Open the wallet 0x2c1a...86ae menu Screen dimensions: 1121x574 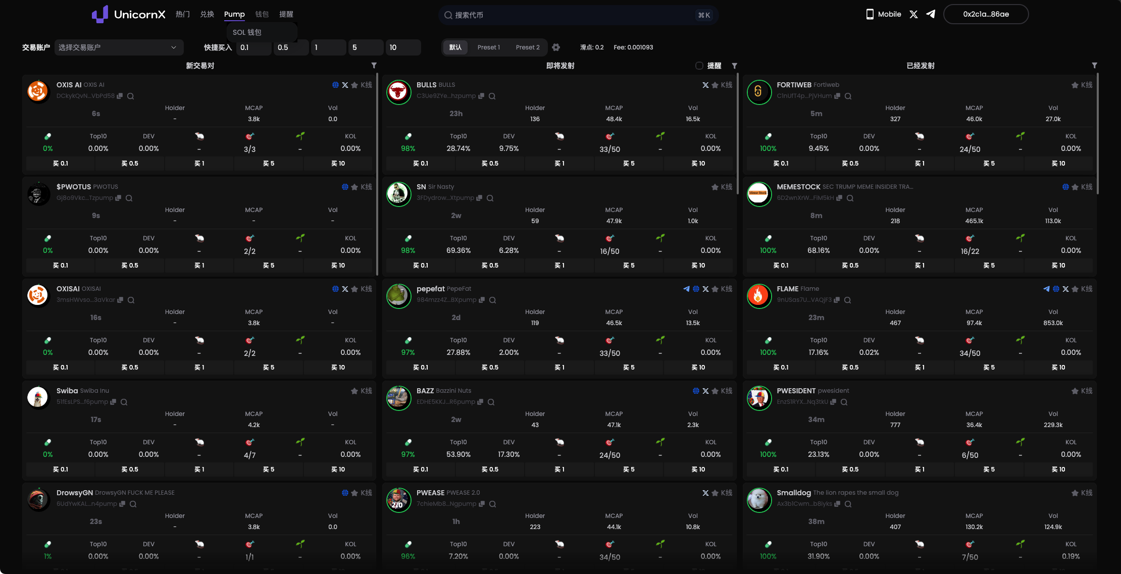[x=986, y=14]
